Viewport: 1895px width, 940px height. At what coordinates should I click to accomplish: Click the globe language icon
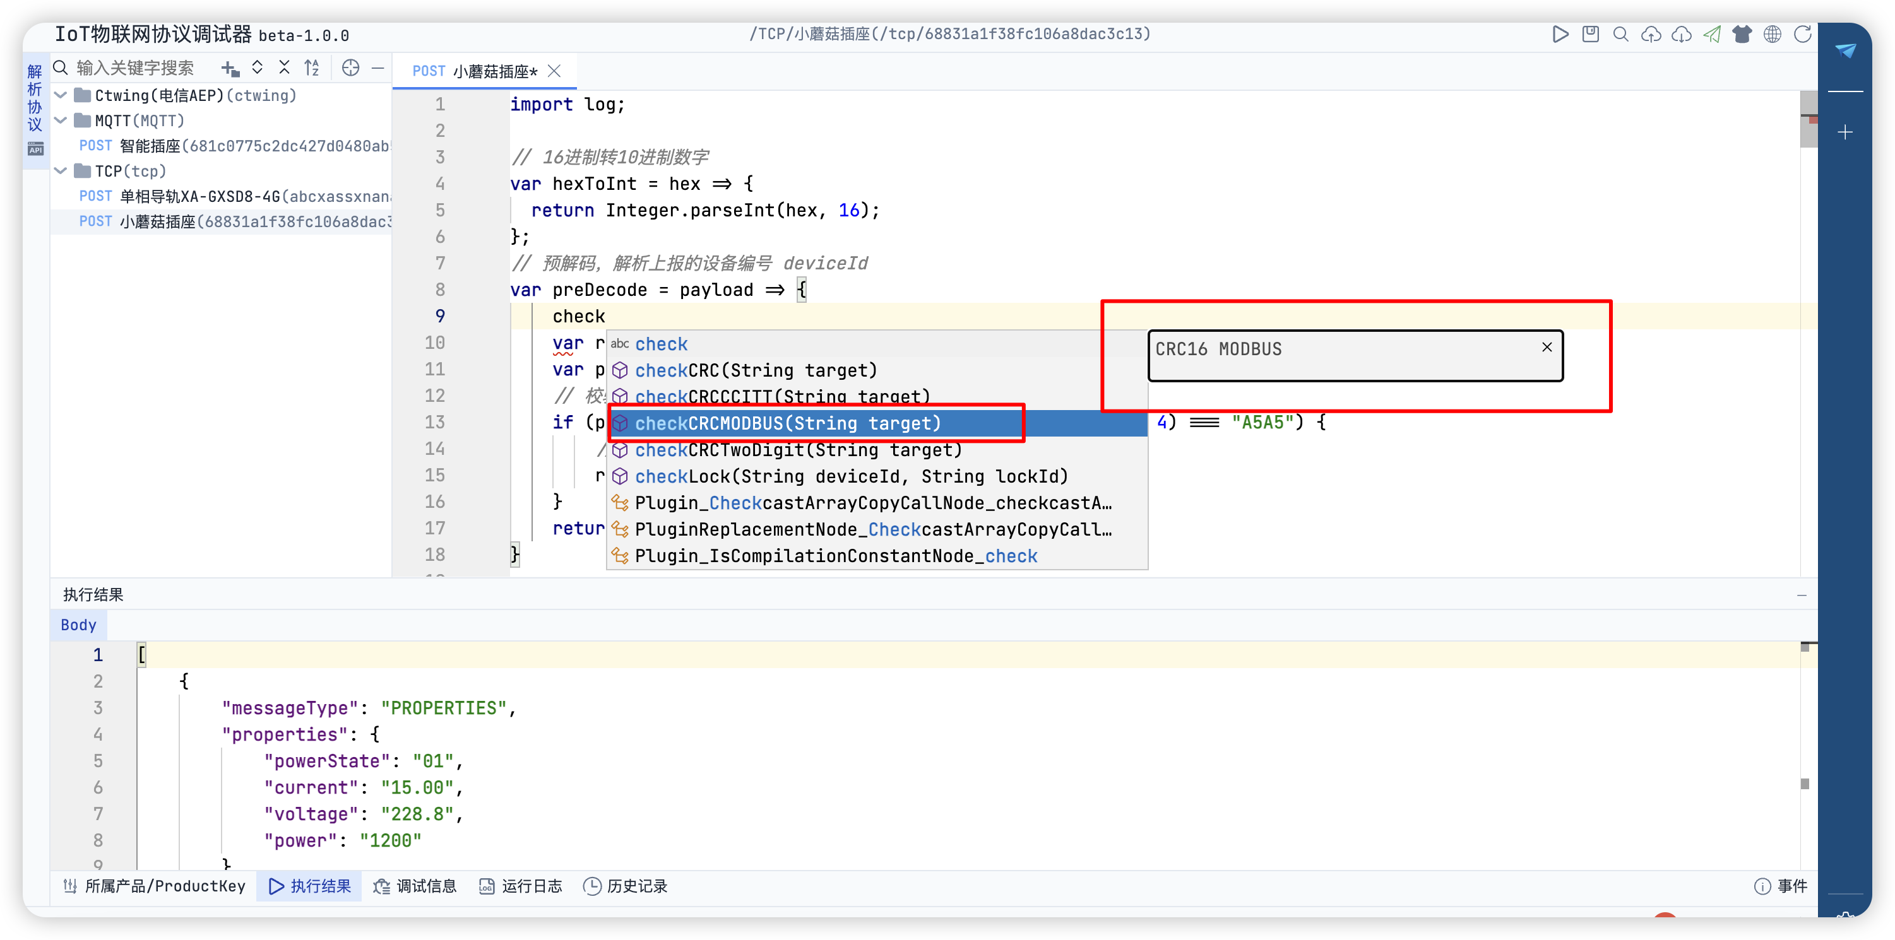click(1772, 35)
